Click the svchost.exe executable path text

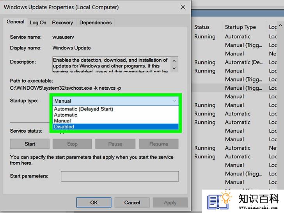[66, 88]
